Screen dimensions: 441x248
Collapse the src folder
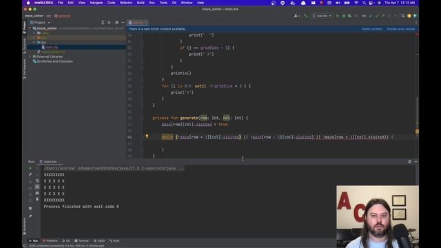pyautogui.click(x=34, y=42)
